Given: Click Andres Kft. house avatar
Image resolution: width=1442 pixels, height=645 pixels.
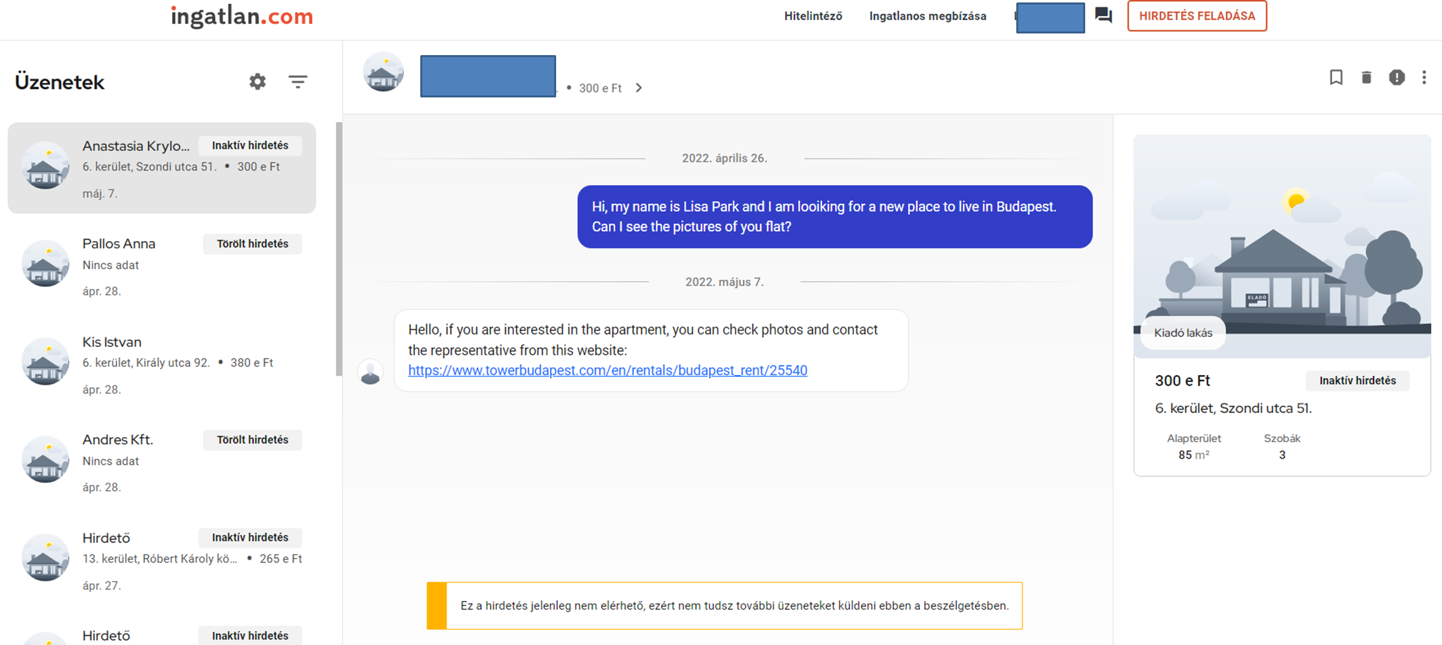Looking at the screenshot, I should click(45, 460).
